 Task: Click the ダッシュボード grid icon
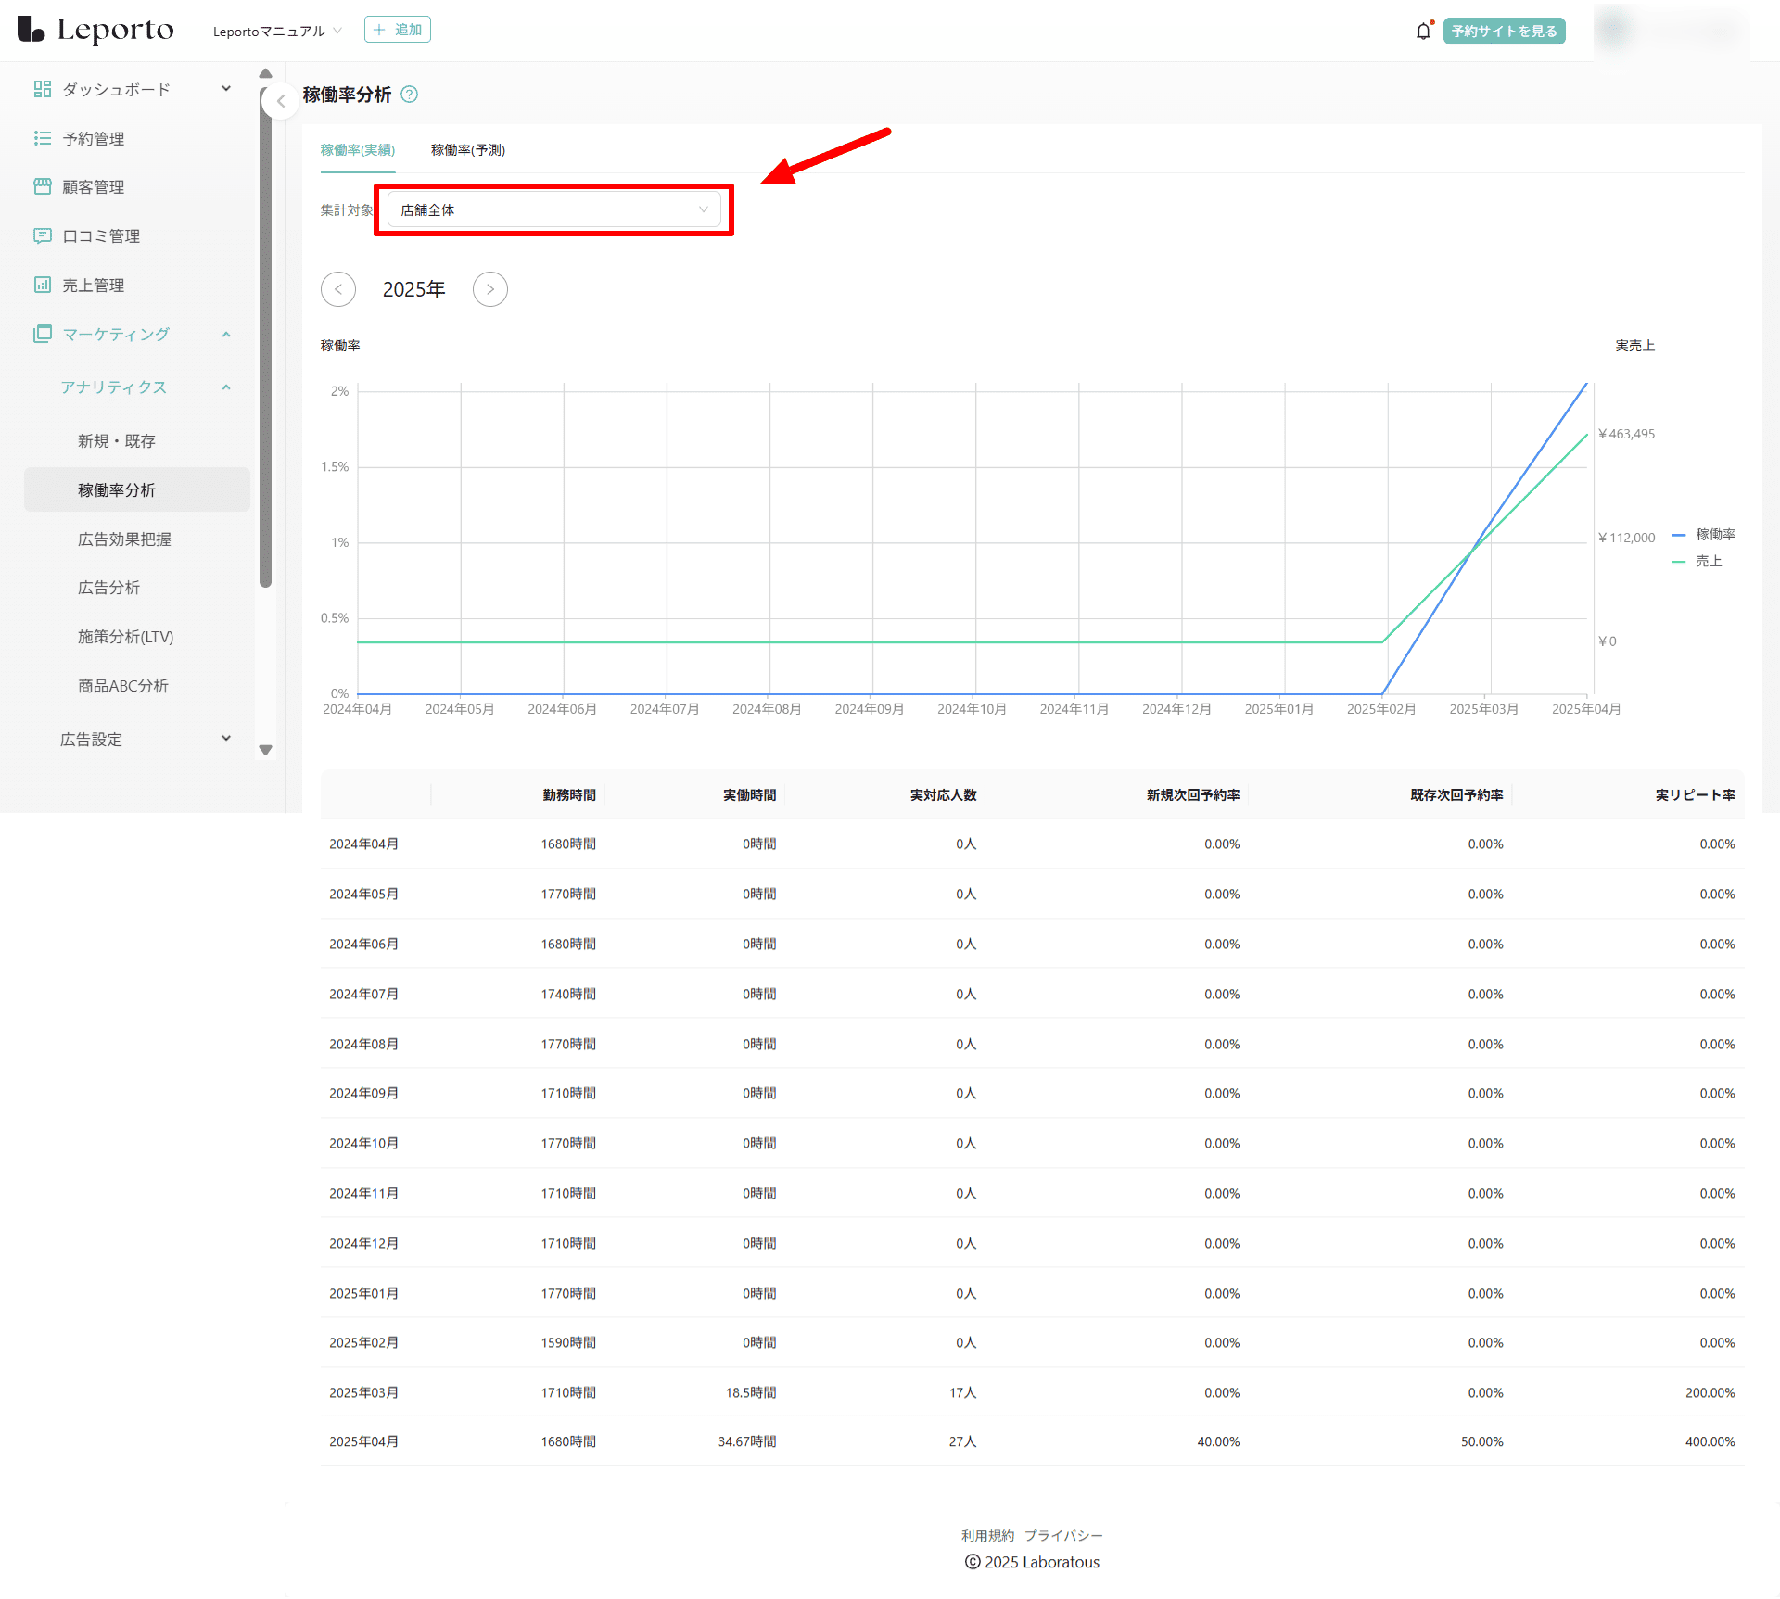[x=43, y=89]
